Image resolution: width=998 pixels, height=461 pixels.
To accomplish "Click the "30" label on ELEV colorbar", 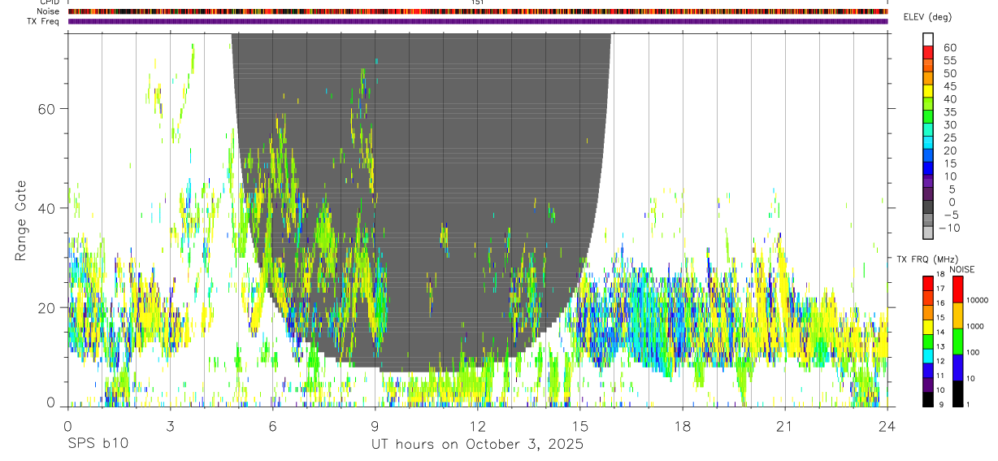I will coord(949,124).
